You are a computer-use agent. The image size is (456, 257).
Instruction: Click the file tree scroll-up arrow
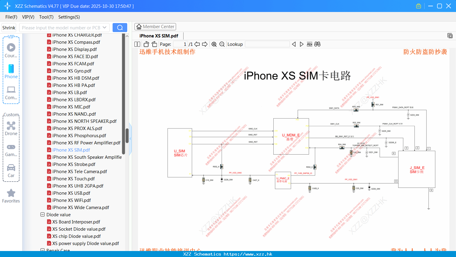pyautogui.click(x=127, y=36)
